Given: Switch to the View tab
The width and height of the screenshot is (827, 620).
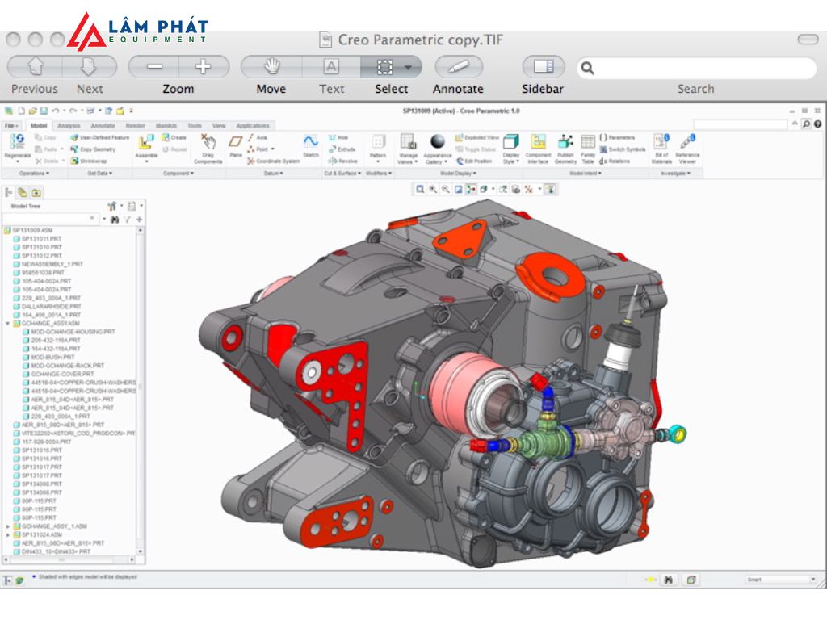Looking at the screenshot, I should coord(219,125).
